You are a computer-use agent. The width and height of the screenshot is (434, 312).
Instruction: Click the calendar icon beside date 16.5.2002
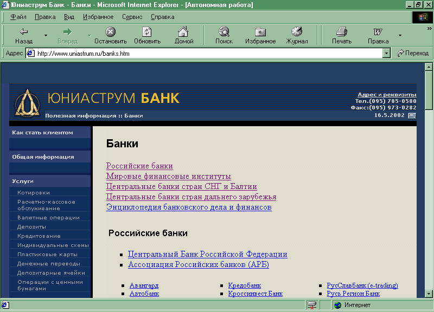pyautogui.click(x=412, y=115)
